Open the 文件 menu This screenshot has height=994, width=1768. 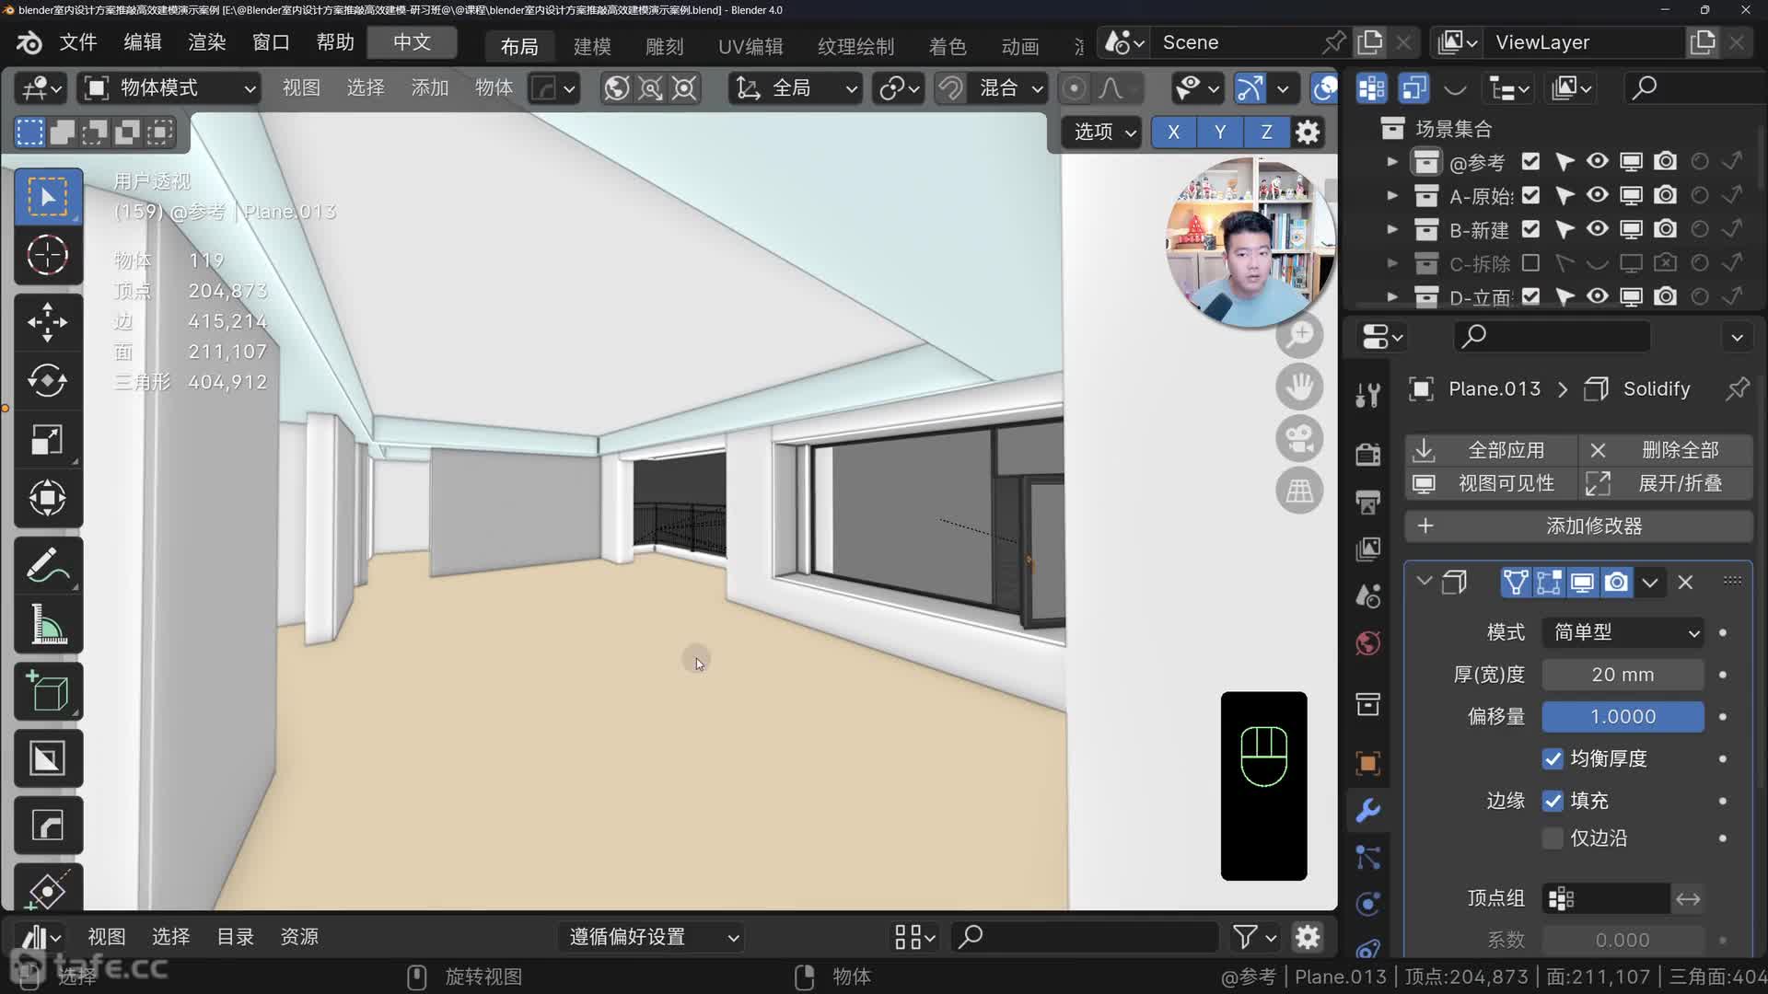point(78,42)
